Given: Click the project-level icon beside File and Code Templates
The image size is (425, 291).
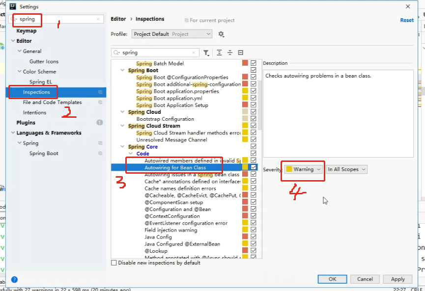Looking at the screenshot, I should [100, 103].
